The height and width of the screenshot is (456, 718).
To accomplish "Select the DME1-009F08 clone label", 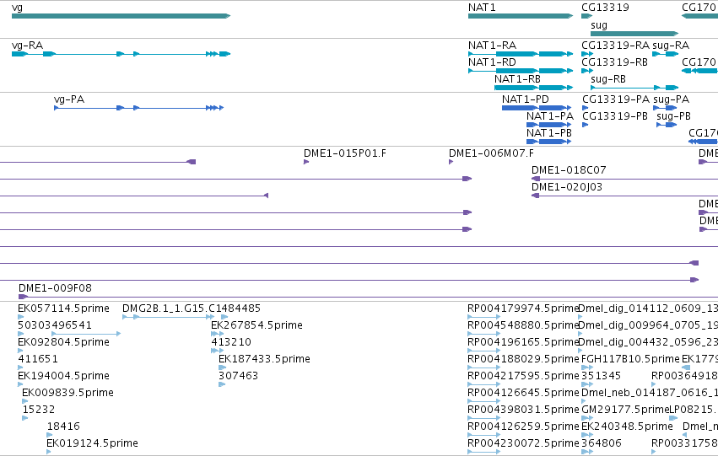I will tap(55, 288).
